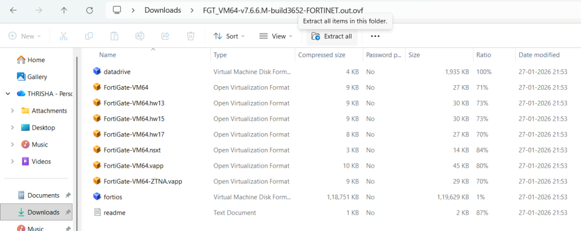Click the 1,935 KB size cell
Image resolution: width=581 pixels, height=231 pixels.
click(x=457, y=72)
